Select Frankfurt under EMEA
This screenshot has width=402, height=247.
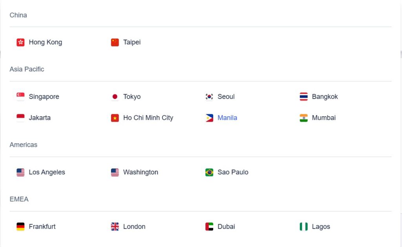(x=42, y=227)
